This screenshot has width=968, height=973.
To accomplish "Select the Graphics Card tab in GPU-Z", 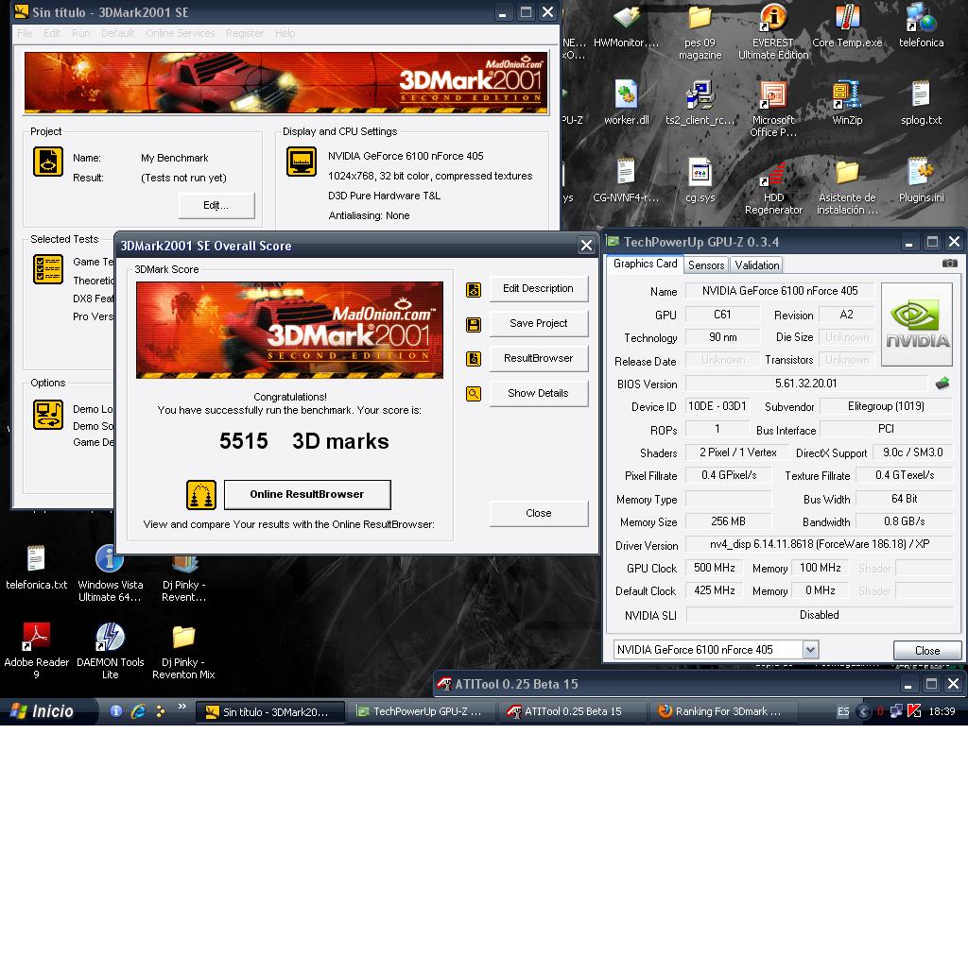I will (x=645, y=264).
